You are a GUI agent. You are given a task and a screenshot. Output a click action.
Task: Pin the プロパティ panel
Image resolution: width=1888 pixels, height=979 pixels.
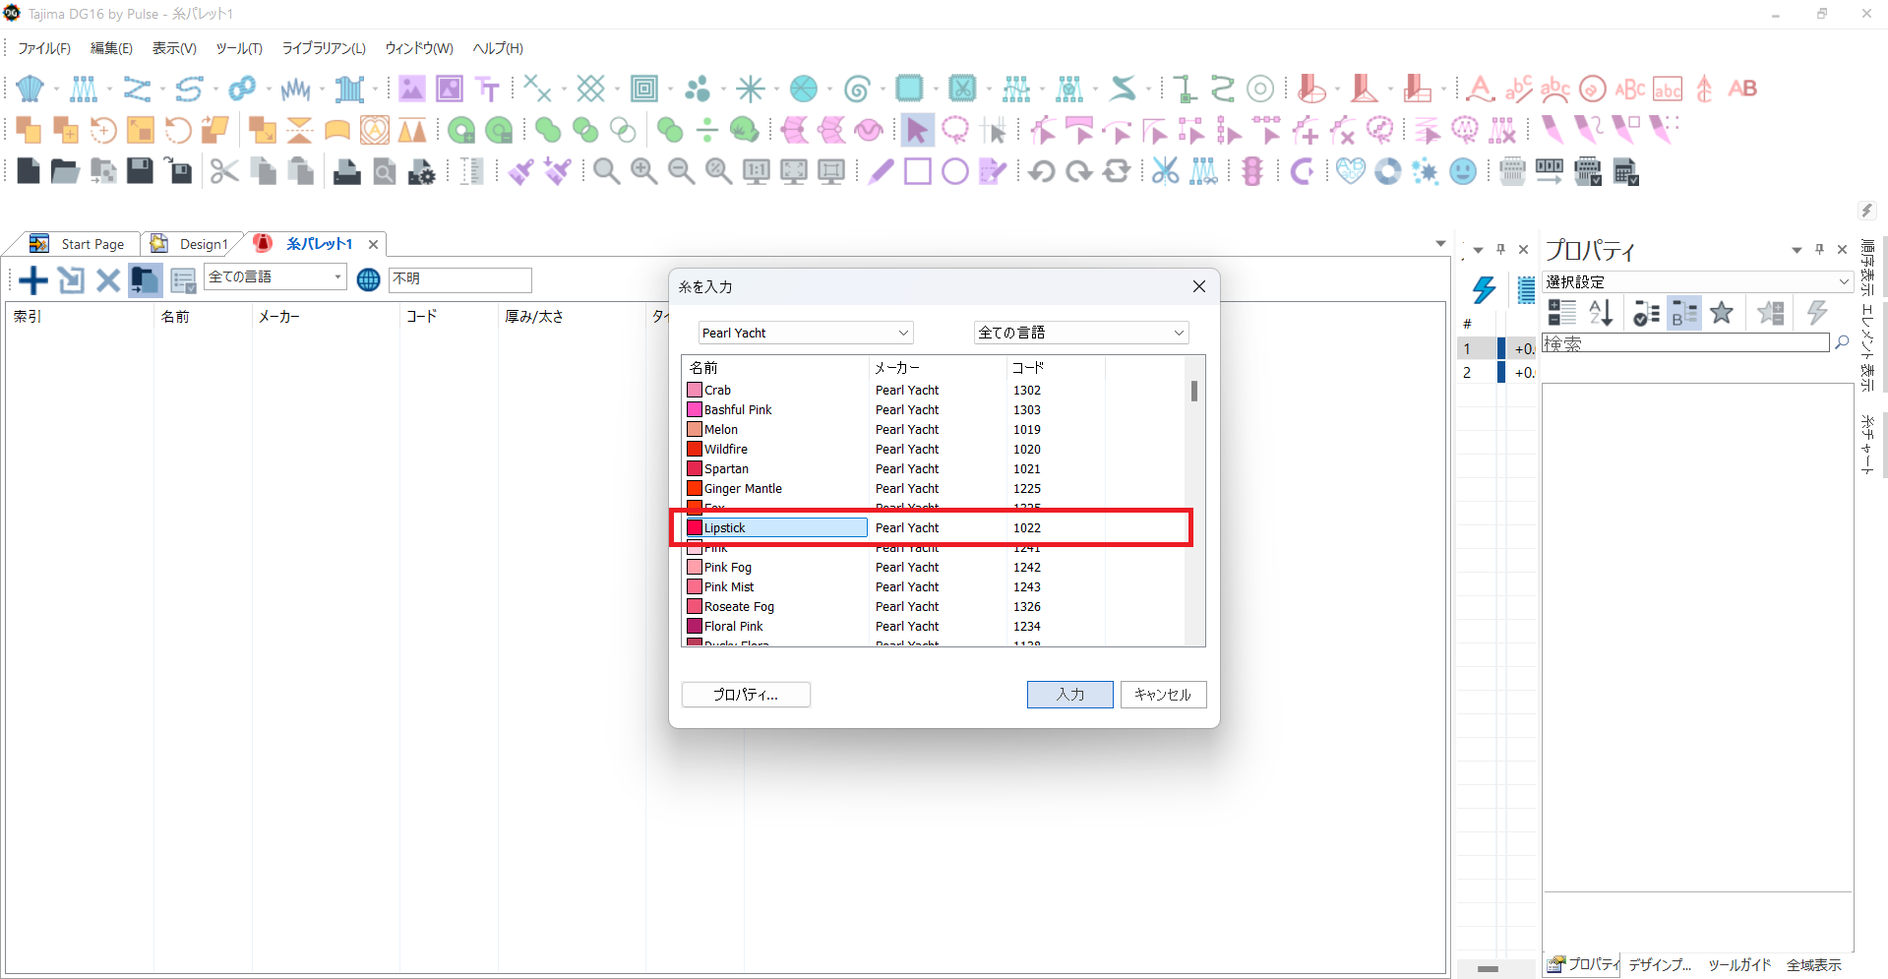coord(1819,250)
